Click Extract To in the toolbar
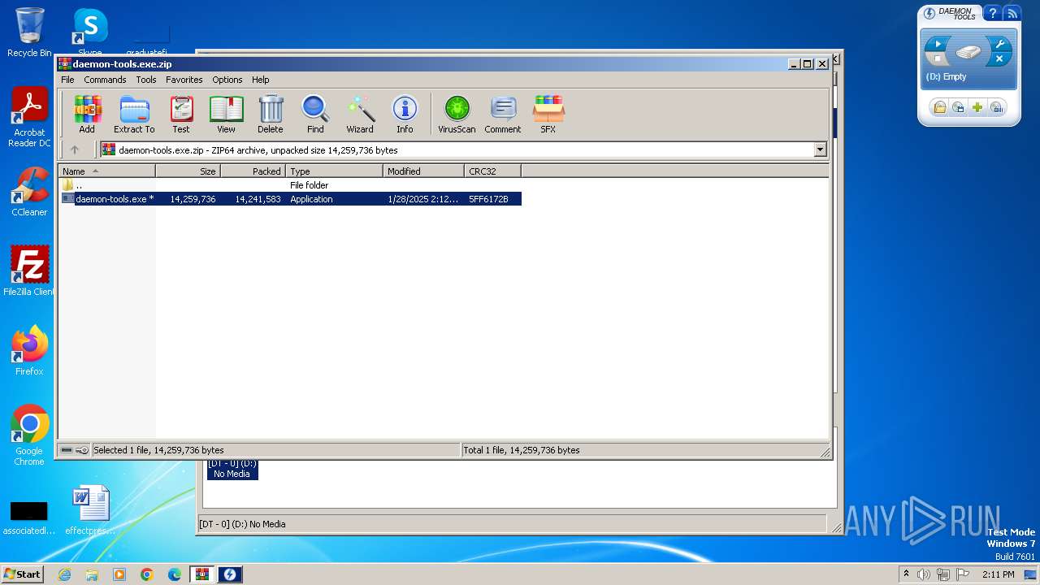Screen dimensions: 1040x585 pyautogui.click(x=134, y=115)
